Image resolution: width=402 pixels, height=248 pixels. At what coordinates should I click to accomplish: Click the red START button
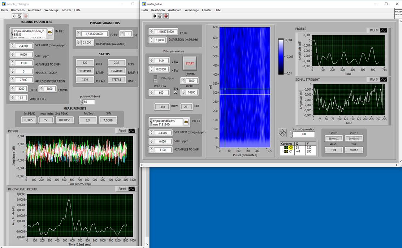190,63
